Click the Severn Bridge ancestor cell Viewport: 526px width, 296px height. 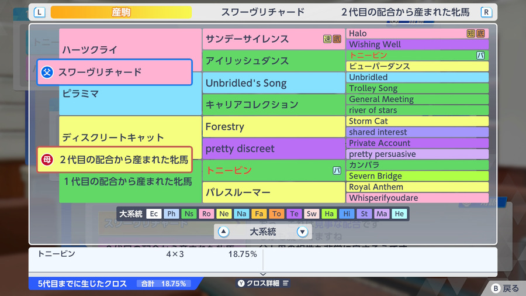point(417,176)
